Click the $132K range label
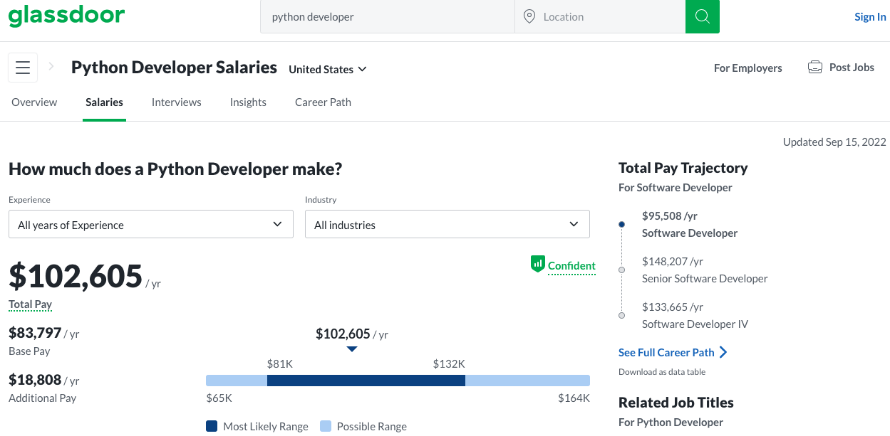Viewport: 890px width, 436px height. pos(449,363)
